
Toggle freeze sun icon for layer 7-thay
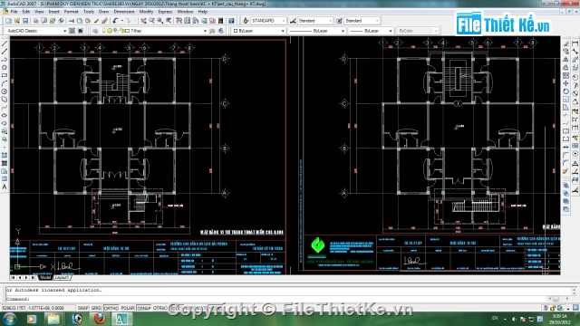[x=110, y=31]
